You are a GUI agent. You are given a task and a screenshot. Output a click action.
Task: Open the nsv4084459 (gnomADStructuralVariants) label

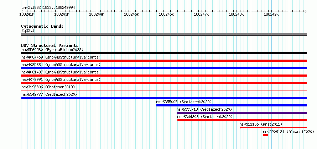[x=61, y=57]
